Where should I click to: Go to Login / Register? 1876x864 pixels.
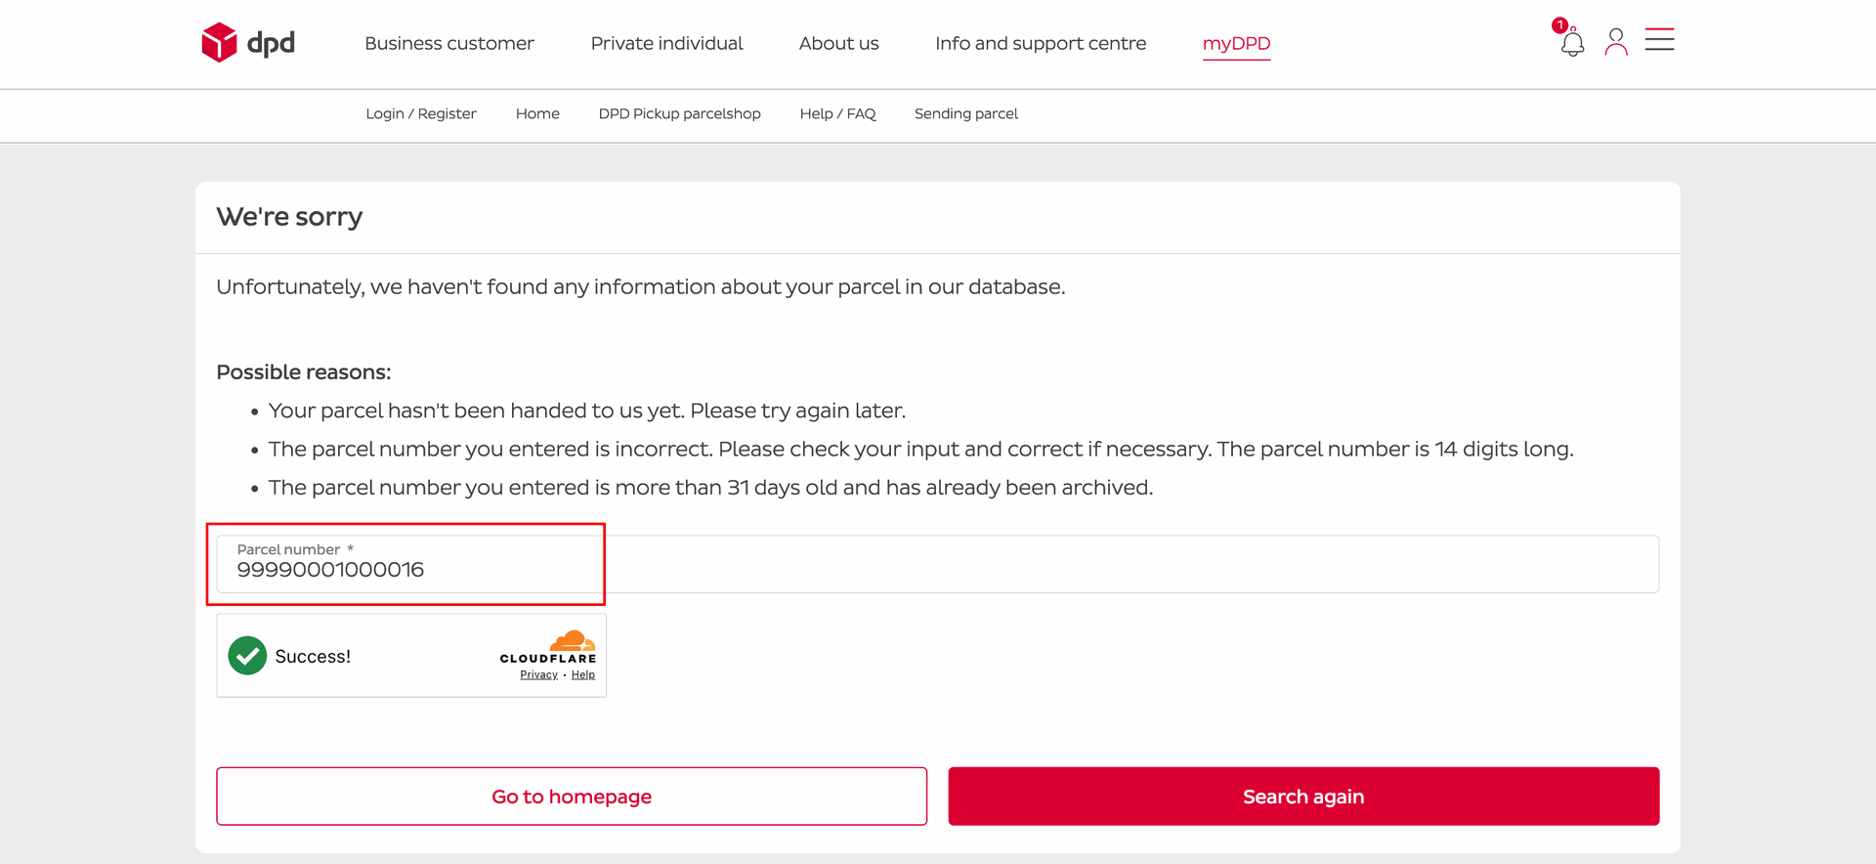pyautogui.click(x=421, y=113)
